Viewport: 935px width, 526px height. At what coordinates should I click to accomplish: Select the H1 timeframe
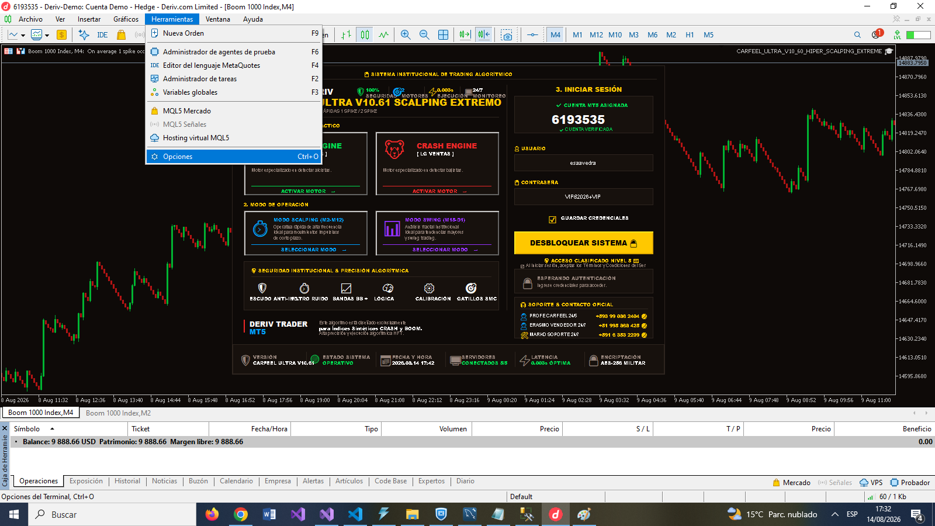[x=690, y=35]
